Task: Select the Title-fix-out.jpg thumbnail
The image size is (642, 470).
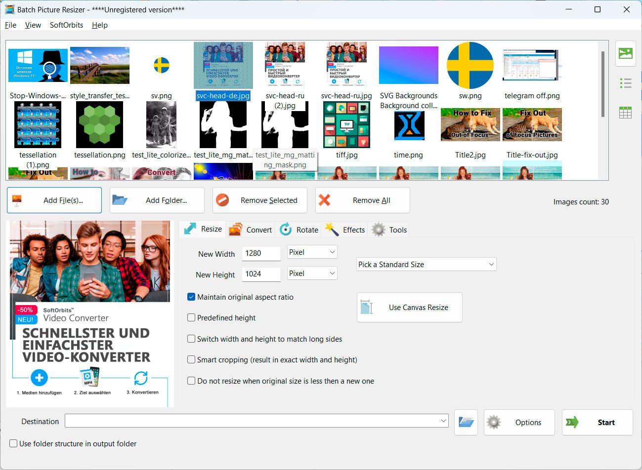Action: [532, 124]
